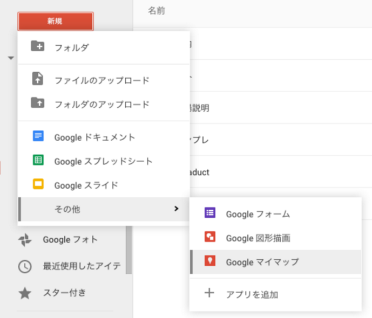Click the purple Google Forms icon

click(x=210, y=213)
